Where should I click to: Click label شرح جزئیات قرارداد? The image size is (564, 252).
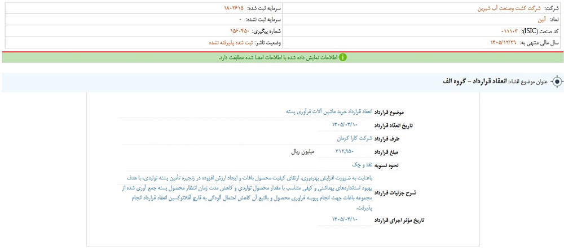[395, 193]
